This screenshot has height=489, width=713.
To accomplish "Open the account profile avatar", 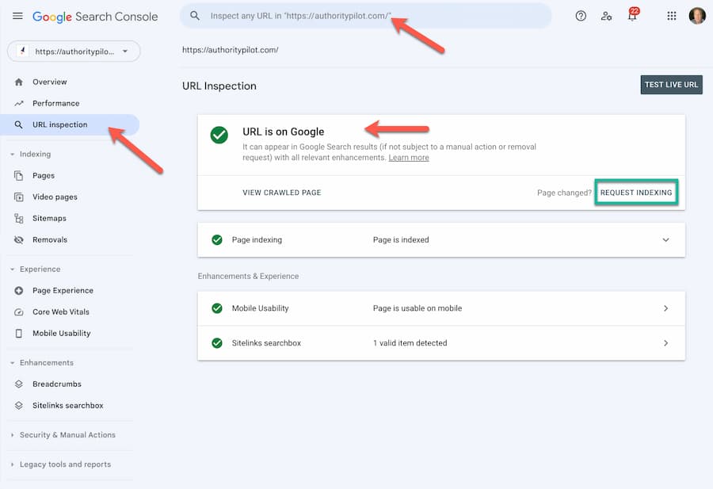I will (x=697, y=17).
